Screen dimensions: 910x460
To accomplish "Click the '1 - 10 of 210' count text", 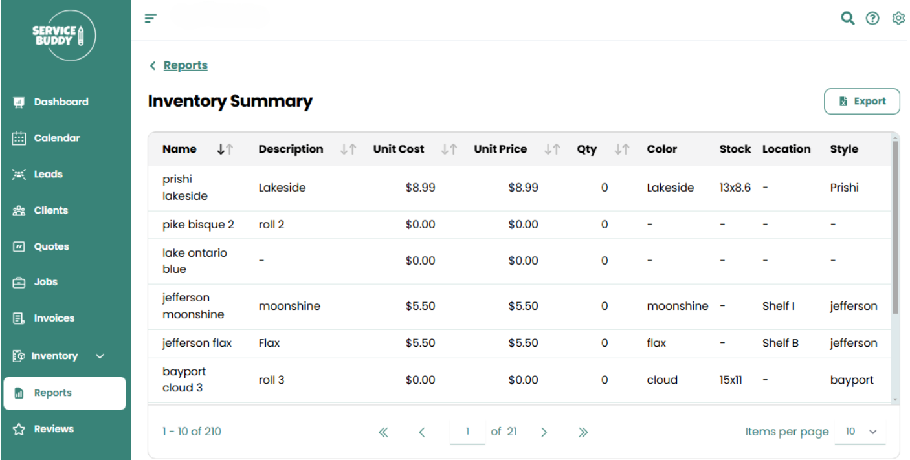I will click(x=192, y=432).
